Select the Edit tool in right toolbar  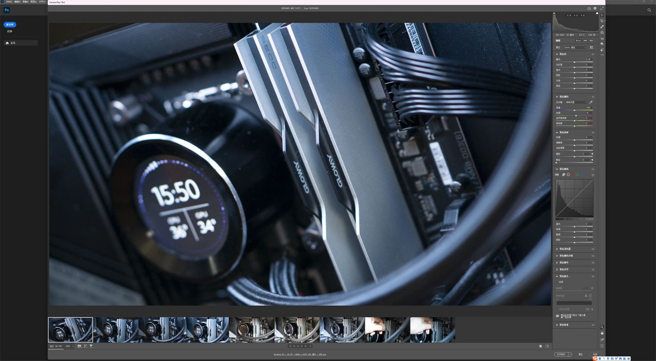coord(602,15)
